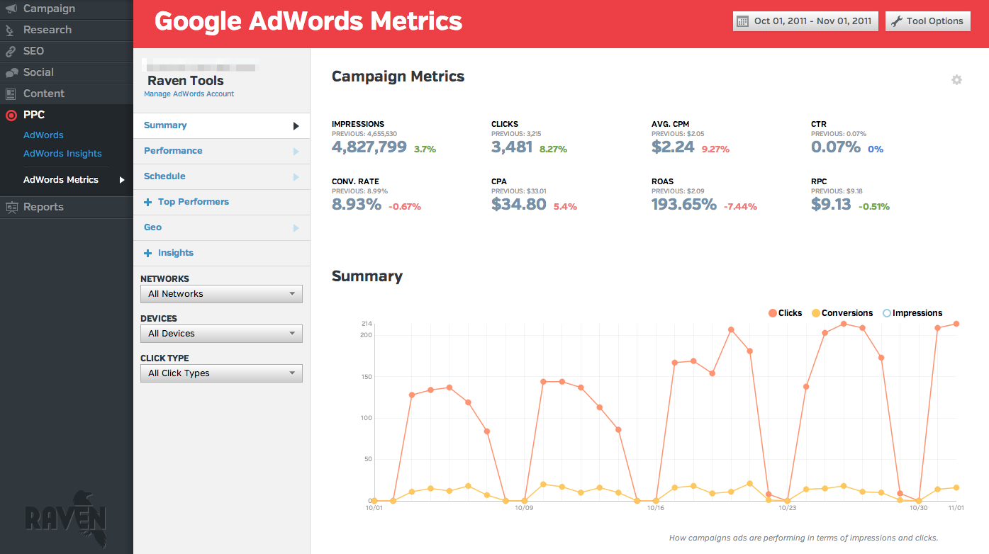This screenshot has height=554, width=989.
Task: Switch to the Geo tab
Action: click(x=221, y=227)
